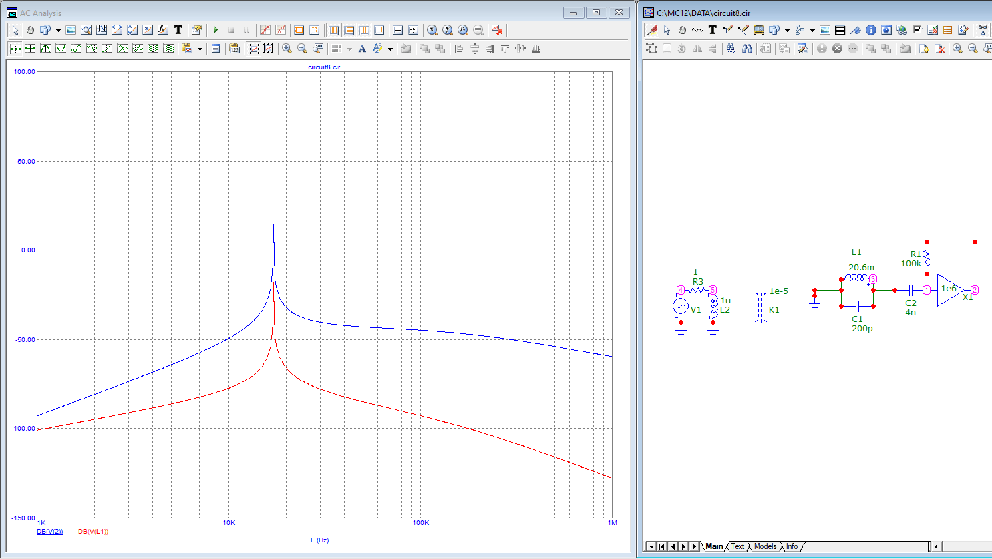Image resolution: width=992 pixels, height=559 pixels.
Task: Click the Peak cursor mode icon
Action: [x=45, y=49]
